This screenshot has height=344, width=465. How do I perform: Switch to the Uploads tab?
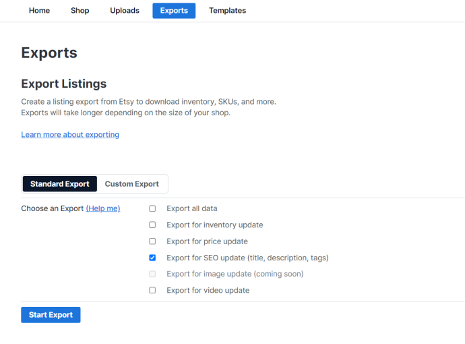coord(125,11)
